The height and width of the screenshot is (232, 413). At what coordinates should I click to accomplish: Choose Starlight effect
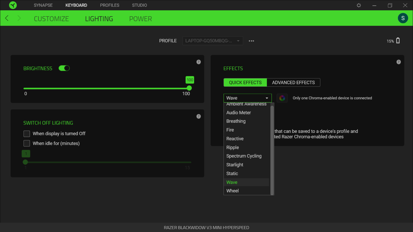click(247, 165)
